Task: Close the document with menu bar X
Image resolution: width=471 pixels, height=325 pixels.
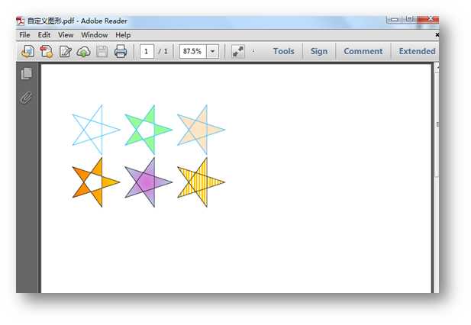Action: pyautogui.click(x=437, y=35)
